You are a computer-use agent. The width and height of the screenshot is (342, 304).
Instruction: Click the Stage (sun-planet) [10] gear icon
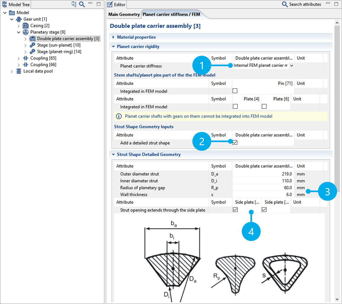(x=32, y=45)
